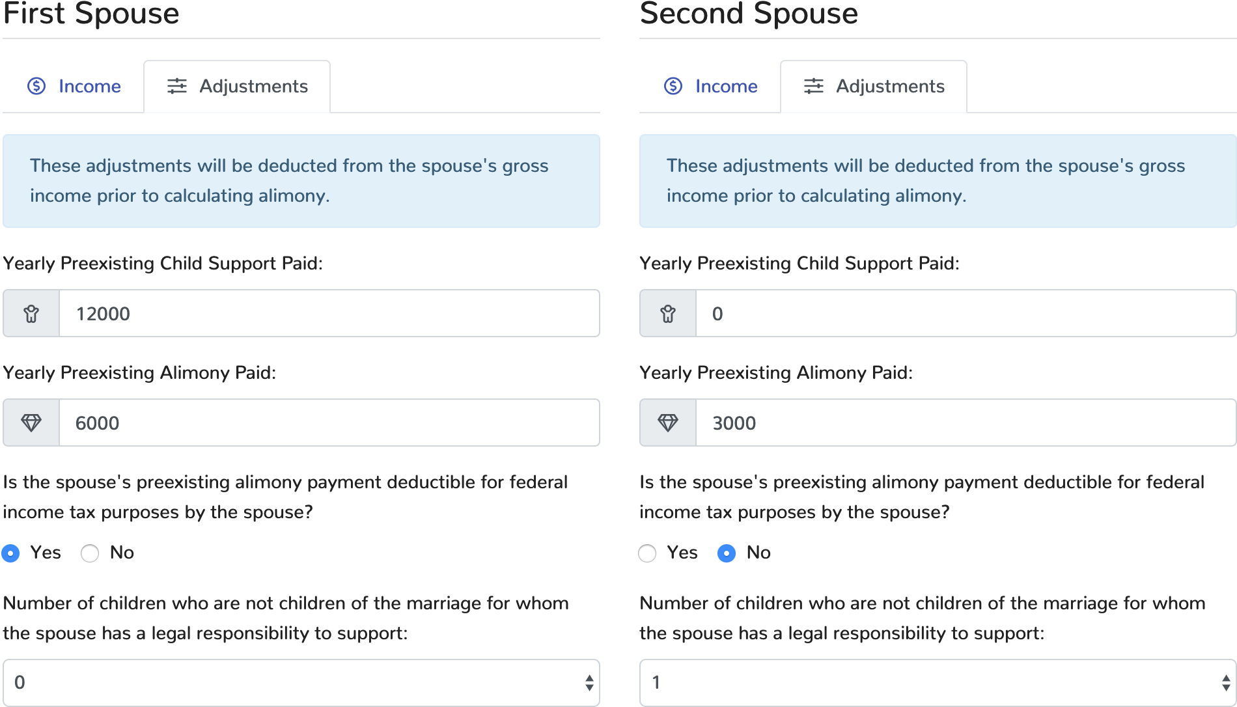Open First Spouse Adjustments tab
Screen dimensions: 1237x707
[x=237, y=87]
